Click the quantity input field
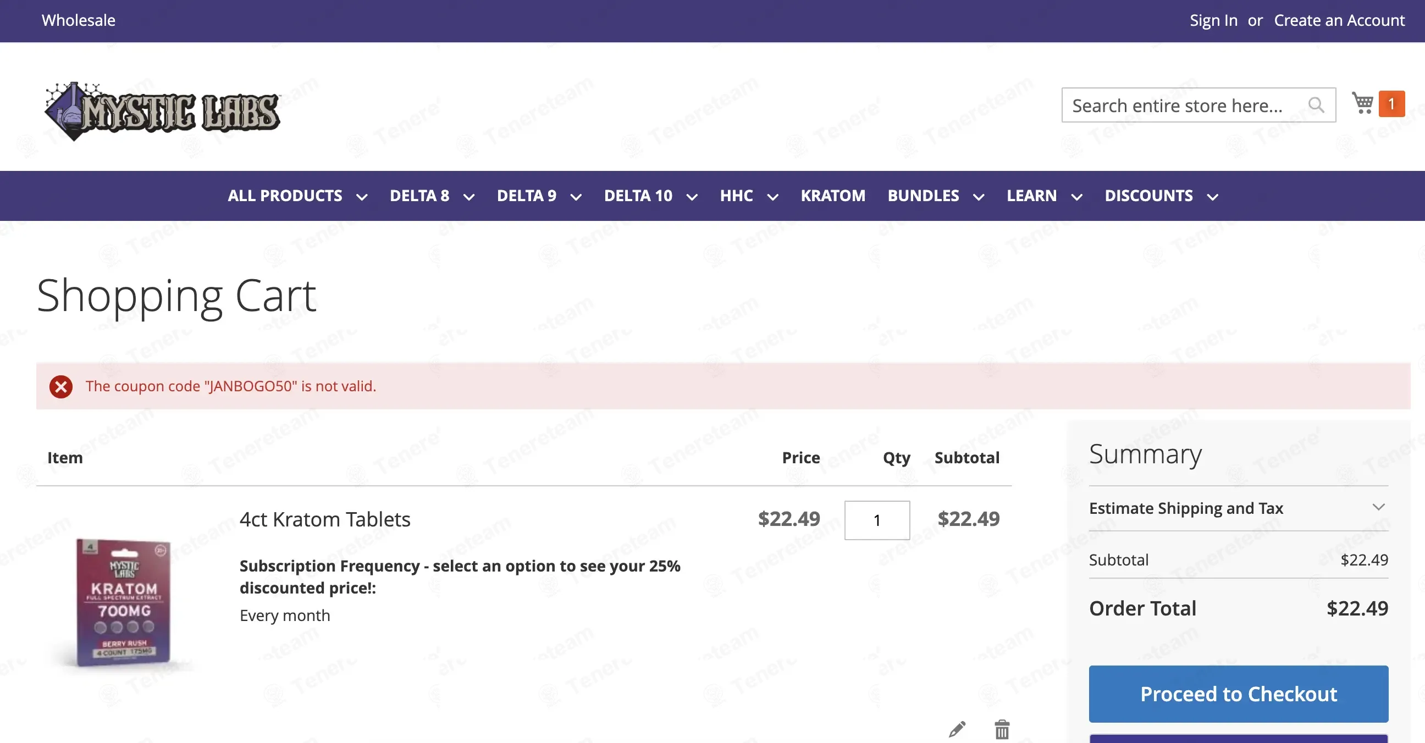Image resolution: width=1425 pixels, height=743 pixels. [x=876, y=520]
